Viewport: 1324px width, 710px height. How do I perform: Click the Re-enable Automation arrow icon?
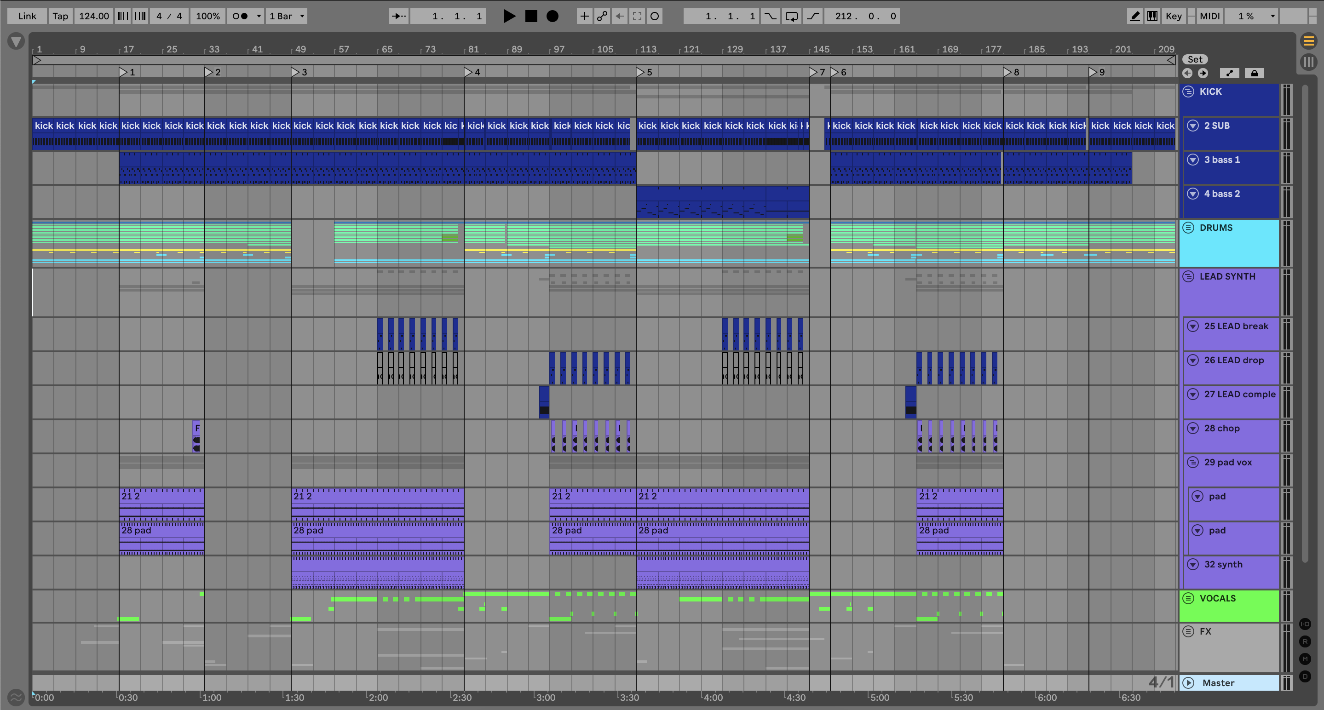coord(619,16)
